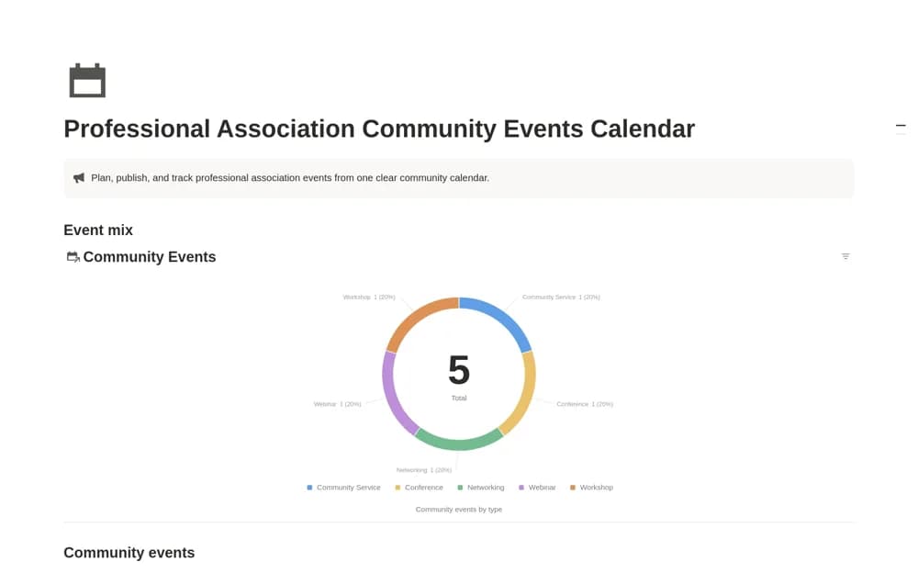Image resolution: width=918 pixels, height=573 pixels.
Task: Select the Community events heading at bottom
Action: coord(129,553)
